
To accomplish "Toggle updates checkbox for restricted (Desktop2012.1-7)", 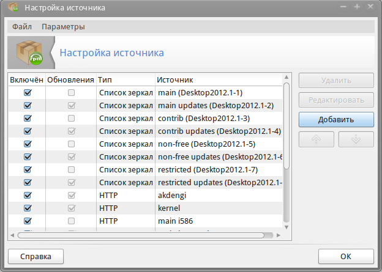I will coord(72,169).
